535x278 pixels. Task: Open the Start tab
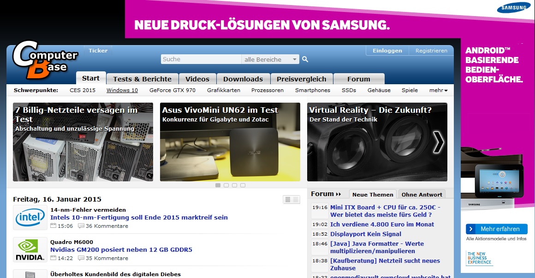(x=91, y=78)
